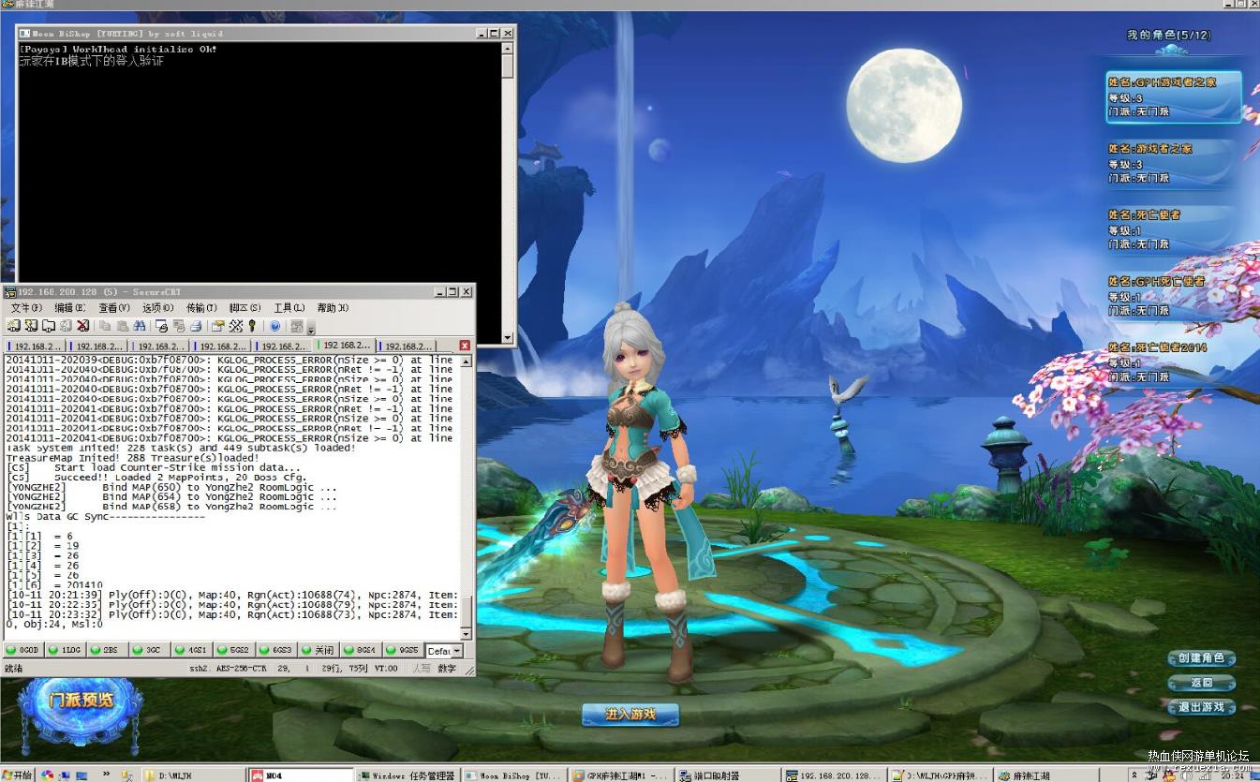Screen dimensions: 1260x782
Task: Click the 关闭 button in SecureCRT button bar
Action: click(x=319, y=650)
